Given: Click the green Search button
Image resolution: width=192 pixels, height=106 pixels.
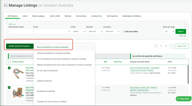Looking at the screenshot, I should [181, 31].
